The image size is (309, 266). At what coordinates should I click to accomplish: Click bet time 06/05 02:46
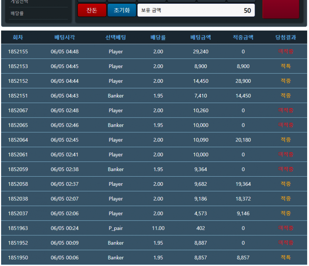tap(65, 125)
